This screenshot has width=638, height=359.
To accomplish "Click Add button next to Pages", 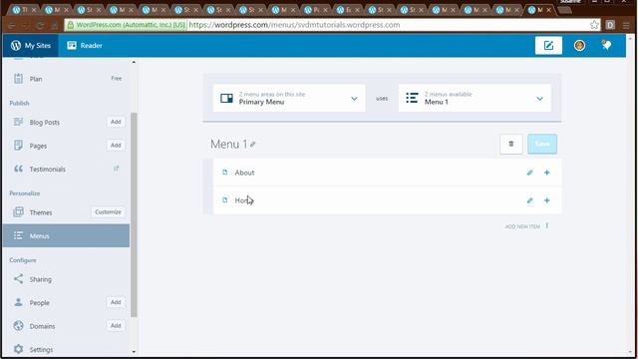I will pos(116,146).
